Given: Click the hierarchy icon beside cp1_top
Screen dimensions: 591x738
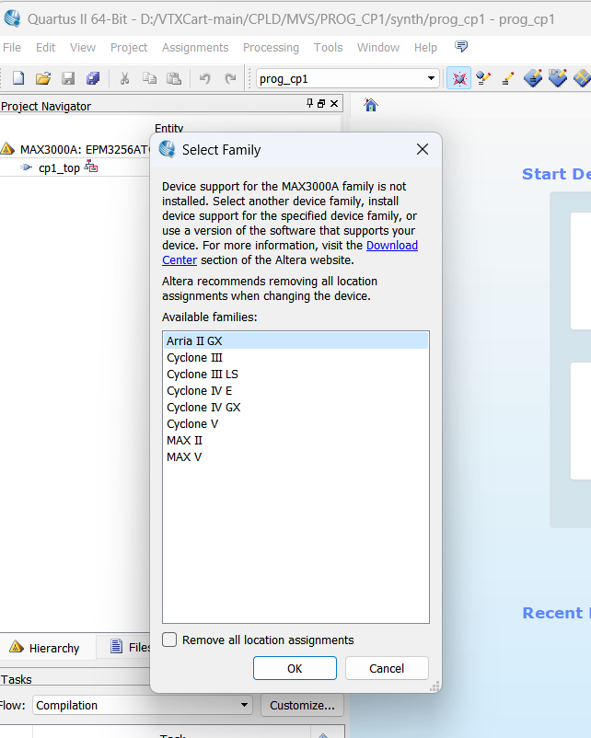Looking at the screenshot, I should click(91, 167).
